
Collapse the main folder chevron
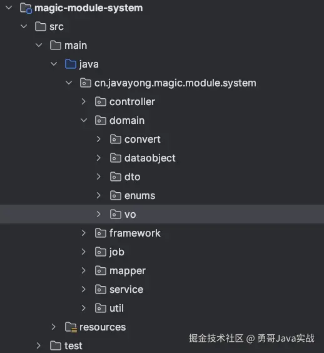(39, 45)
